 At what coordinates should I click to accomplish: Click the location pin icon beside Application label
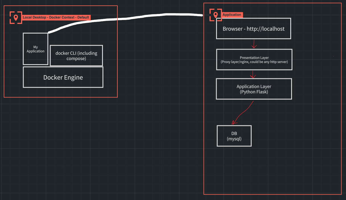click(x=216, y=15)
